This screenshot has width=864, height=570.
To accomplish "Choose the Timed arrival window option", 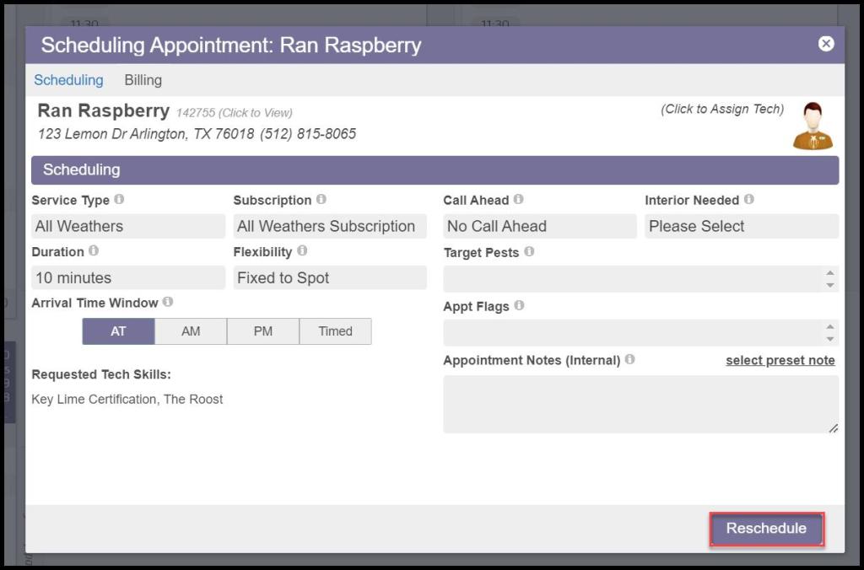I will (x=335, y=331).
